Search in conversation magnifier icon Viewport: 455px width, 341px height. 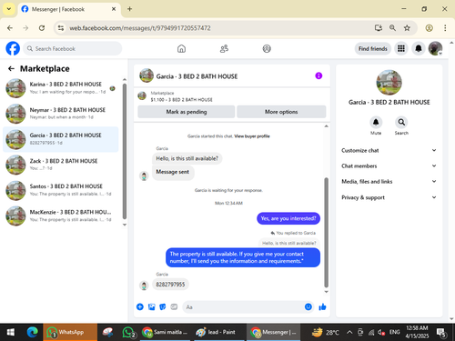401,122
